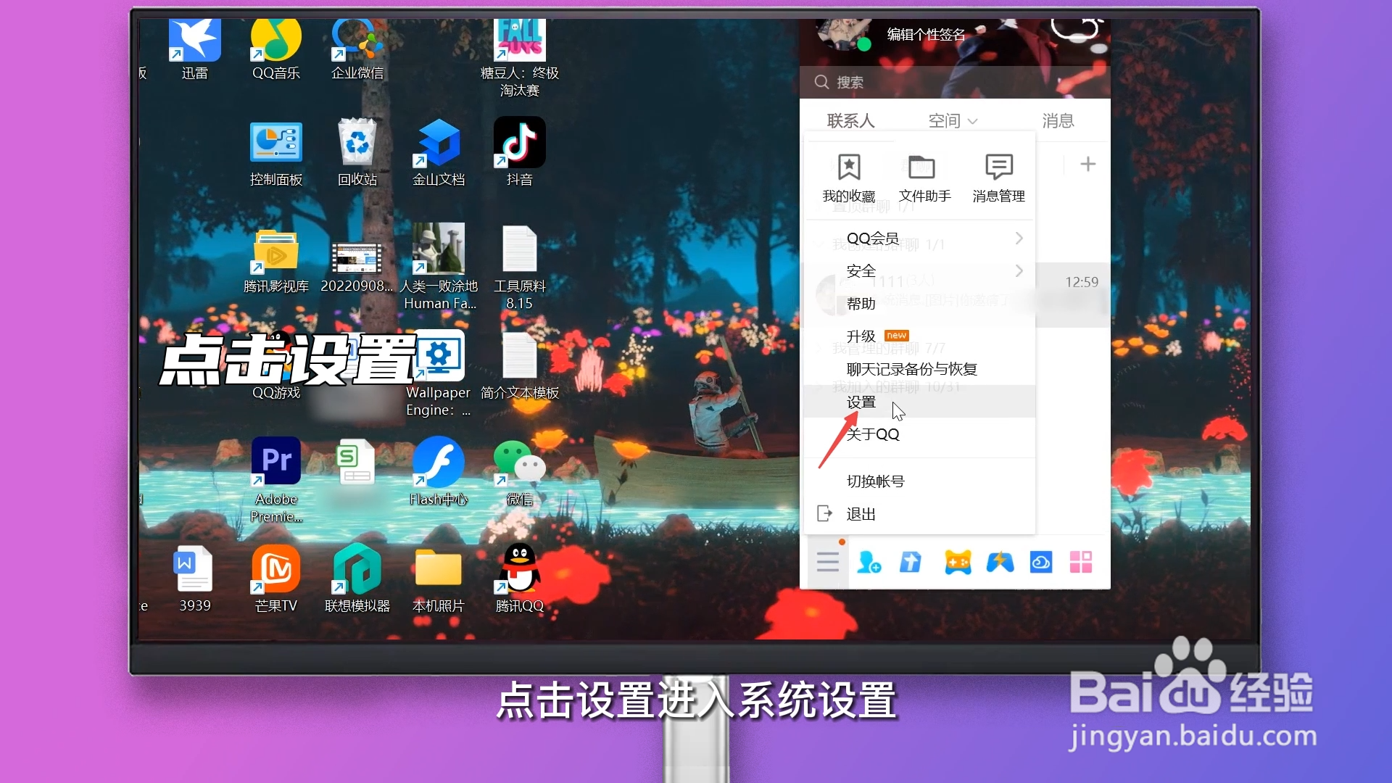Open 关于QQ menu entry
The width and height of the screenshot is (1392, 783).
click(919, 434)
